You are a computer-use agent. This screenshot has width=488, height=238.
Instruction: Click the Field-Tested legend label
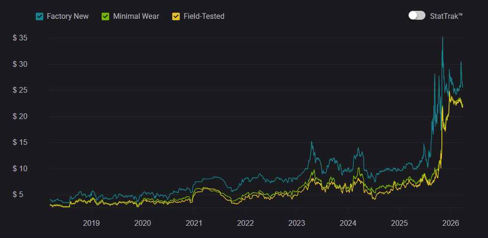click(x=204, y=16)
